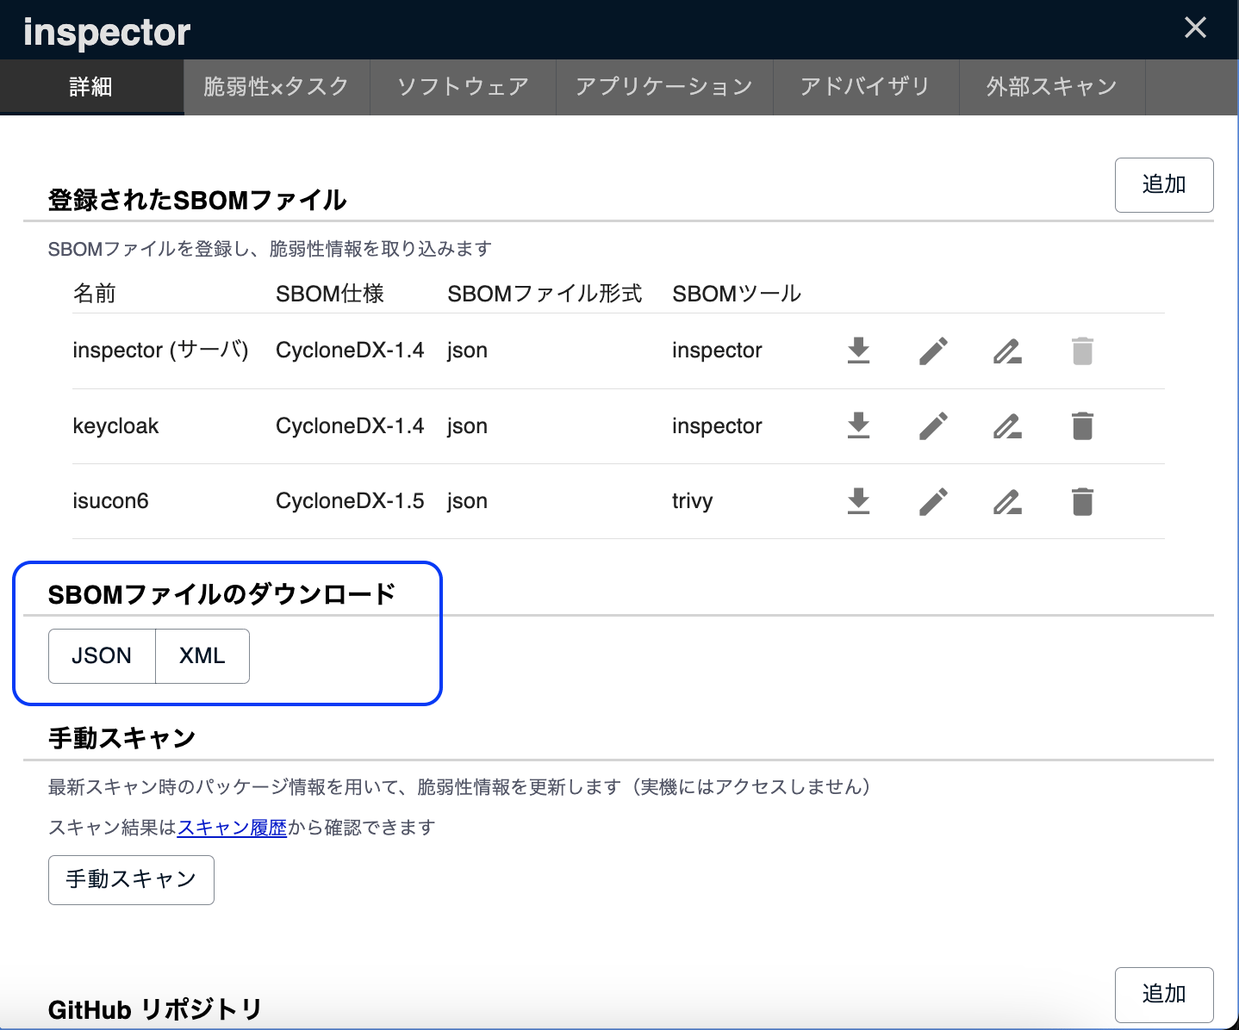1239x1030 pixels.
Task: Open the スキャン履歴 link
Action: point(232,828)
